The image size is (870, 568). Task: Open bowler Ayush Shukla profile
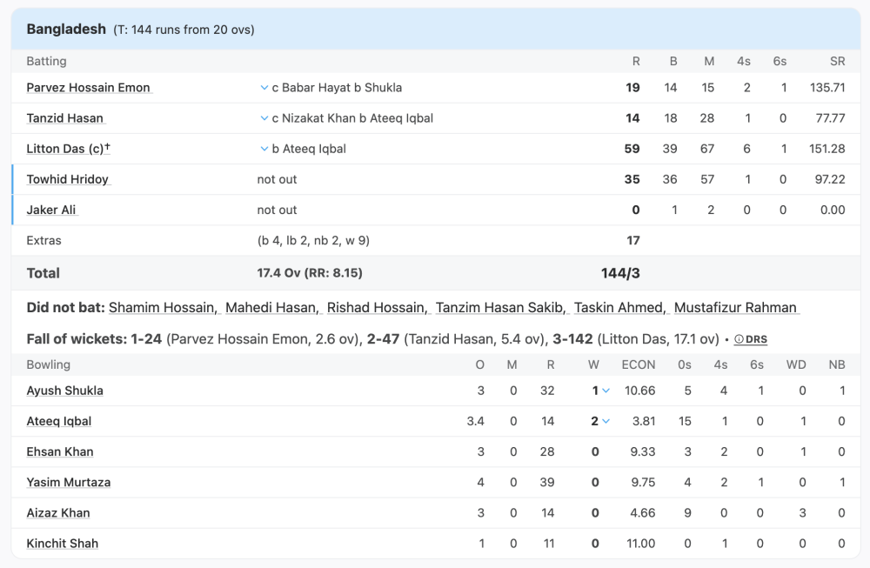pos(64,391)
